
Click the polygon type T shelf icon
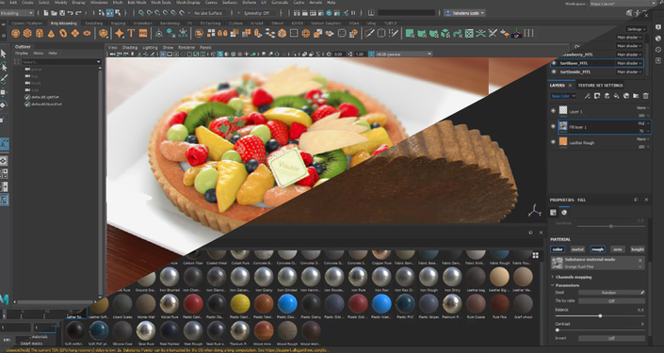click(x=131, y=33)
